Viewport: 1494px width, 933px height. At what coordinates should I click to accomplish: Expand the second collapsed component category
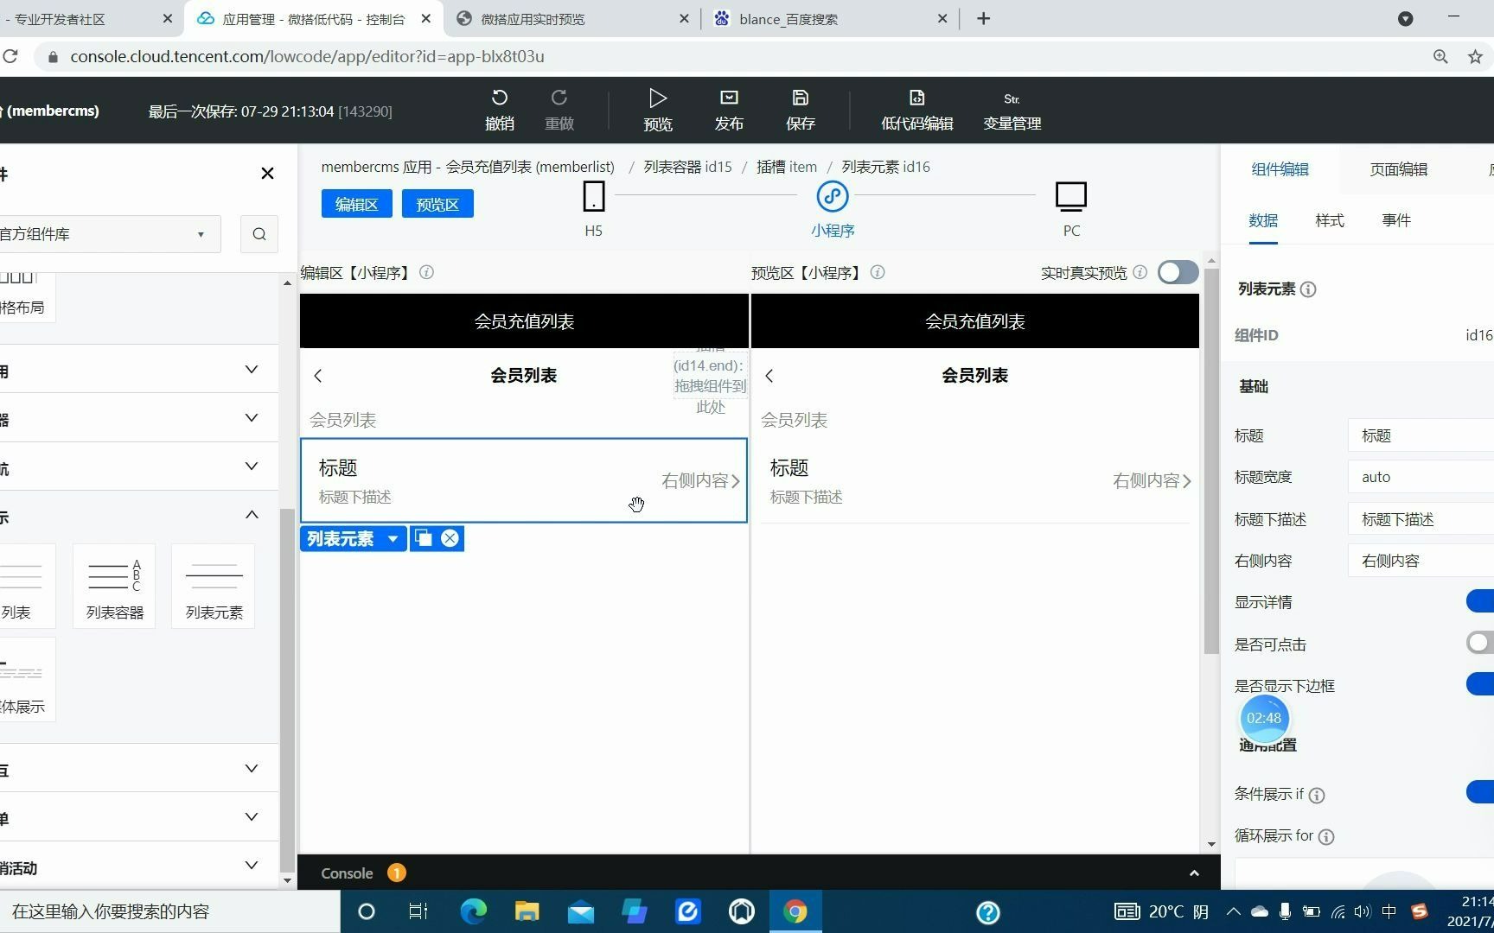tap(252, 418)
